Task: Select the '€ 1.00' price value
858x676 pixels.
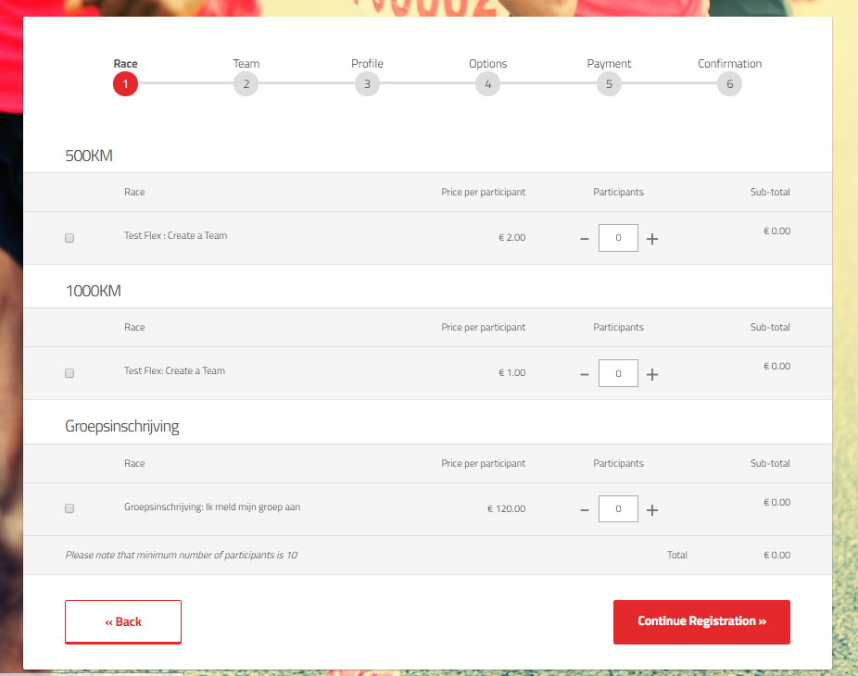Action: coord(512,372)
